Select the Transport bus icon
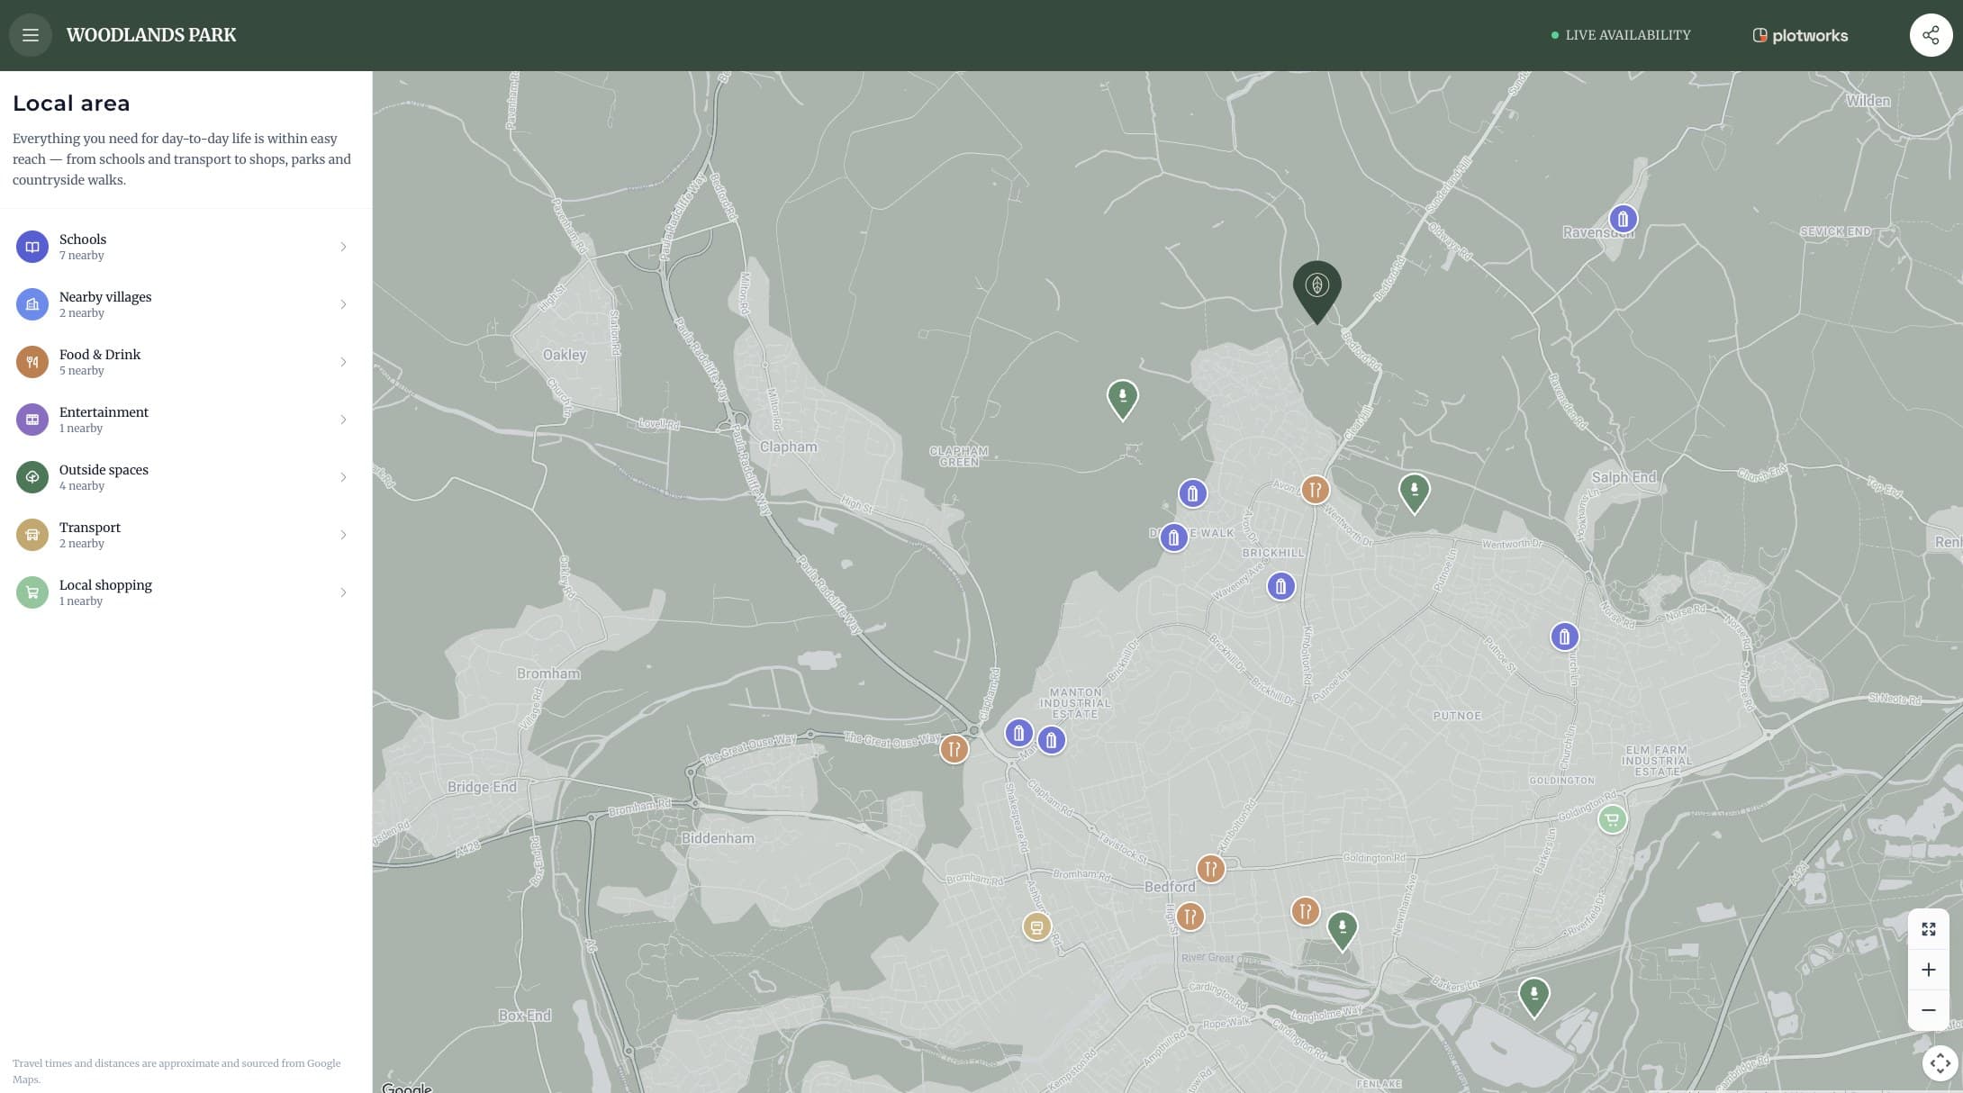Viewport: 1963px width, 1093px height. [32, 535]
